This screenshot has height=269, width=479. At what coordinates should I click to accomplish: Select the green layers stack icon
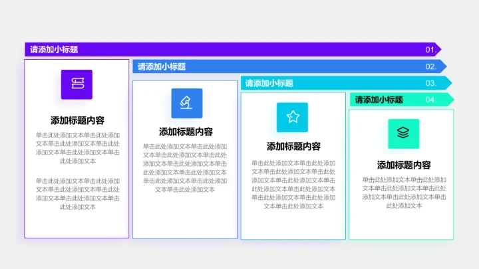coord(403,133)
